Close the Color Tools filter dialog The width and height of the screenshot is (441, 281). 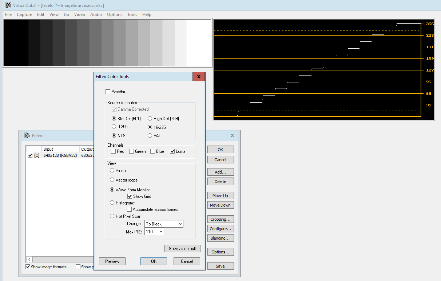pyautogui.click(x=199, y=77)
